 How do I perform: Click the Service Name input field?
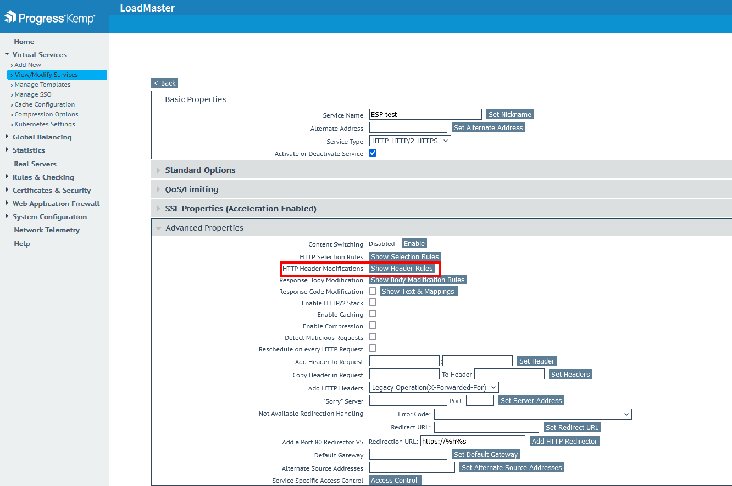coord(425,114)
